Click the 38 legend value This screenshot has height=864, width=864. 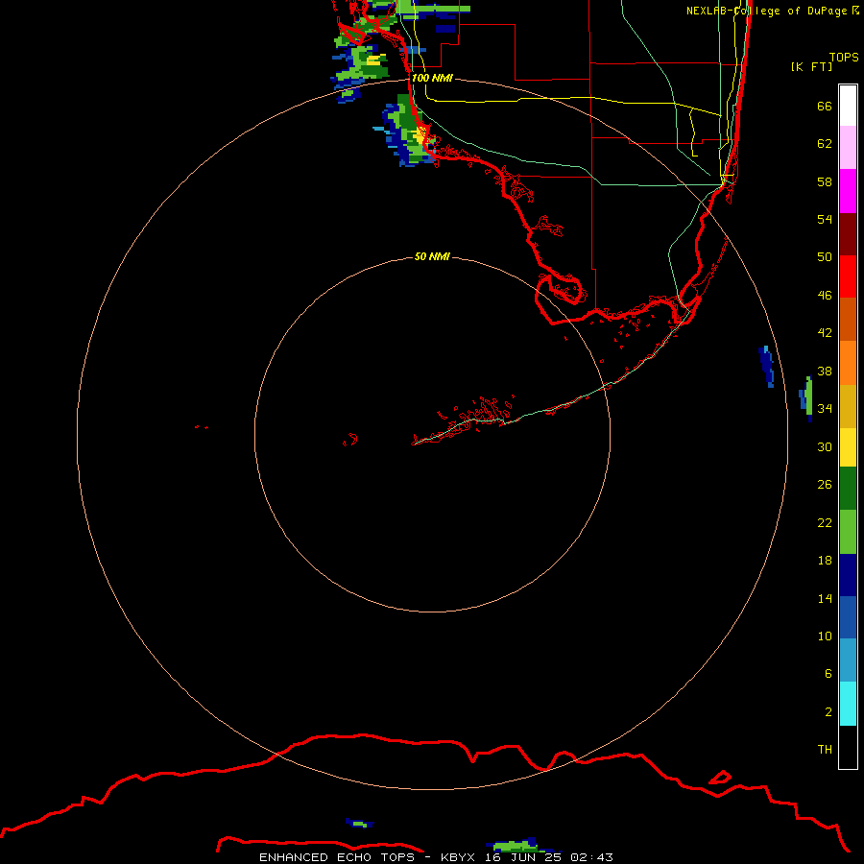coord(825,371)
